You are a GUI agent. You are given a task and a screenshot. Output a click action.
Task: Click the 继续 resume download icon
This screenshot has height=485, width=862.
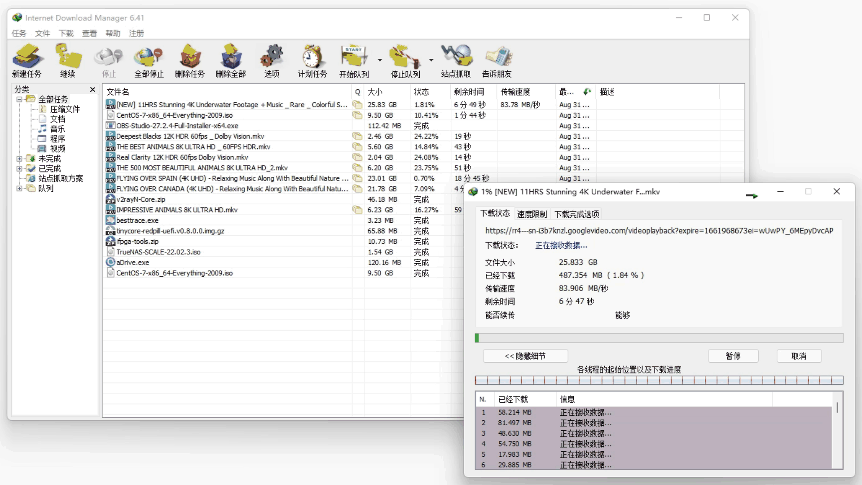click(x=68, y=57)
